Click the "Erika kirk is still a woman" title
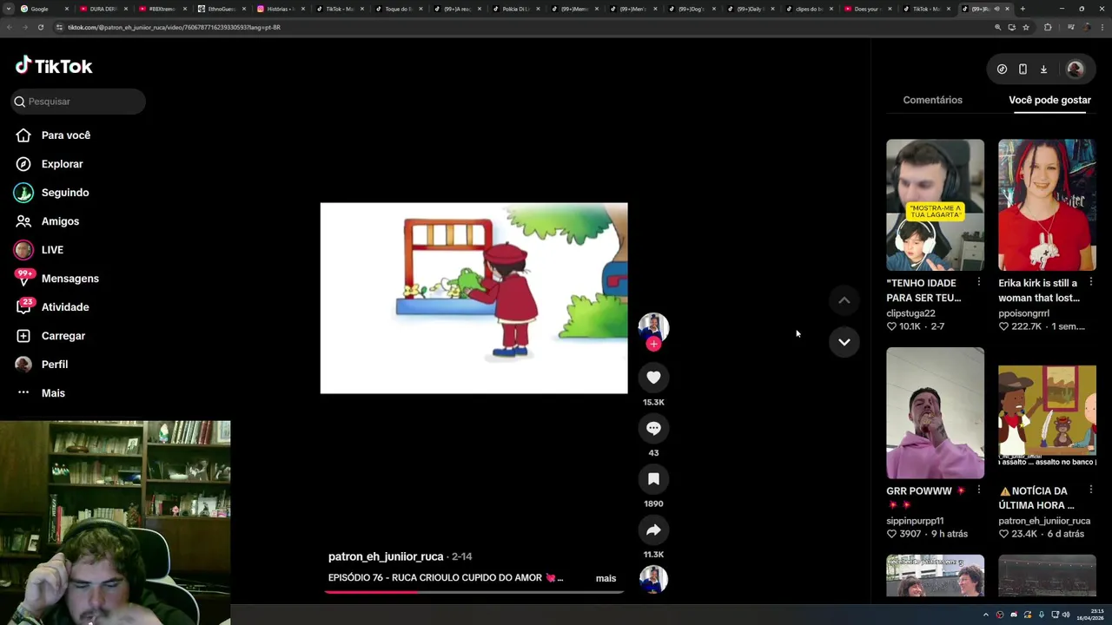Viewport: 1112px width, 625px height. pyautogui.click(x=1038, y=290)
